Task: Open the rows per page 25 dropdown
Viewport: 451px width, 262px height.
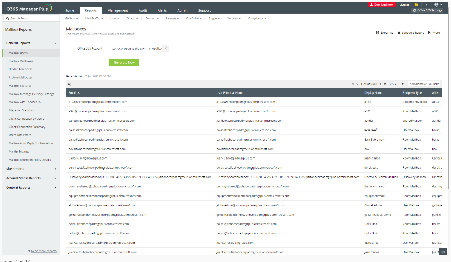Action: [393, 84]
